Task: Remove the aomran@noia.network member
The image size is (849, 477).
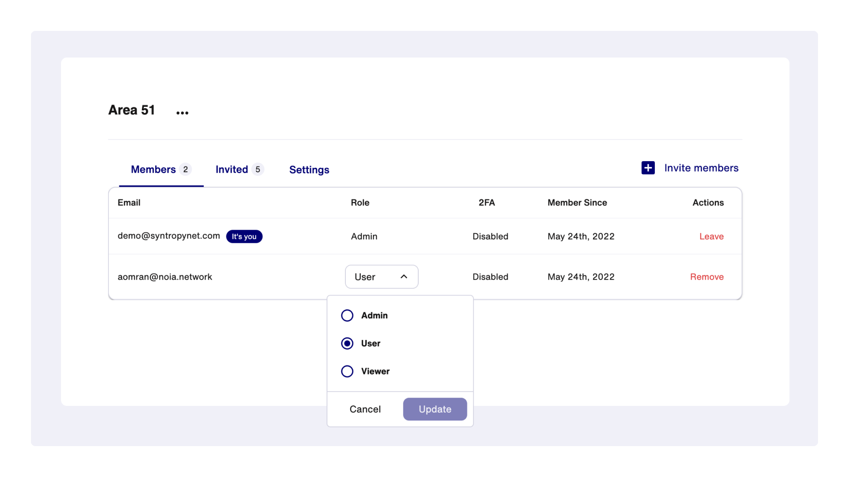Action: (707, 277)
